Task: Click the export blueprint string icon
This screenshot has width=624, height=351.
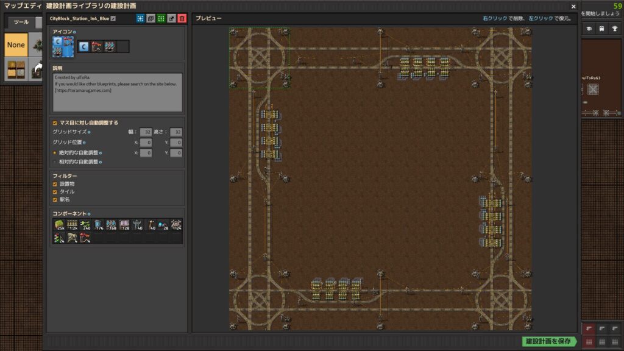Action: pos(171,18)
